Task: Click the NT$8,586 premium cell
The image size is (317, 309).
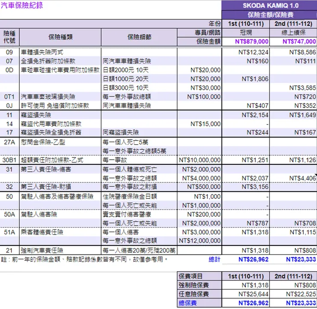Action: [293, 52]
